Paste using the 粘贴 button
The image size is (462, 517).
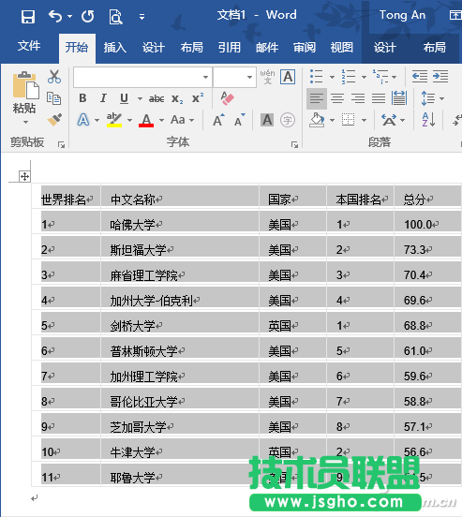[x=25, y=92]
